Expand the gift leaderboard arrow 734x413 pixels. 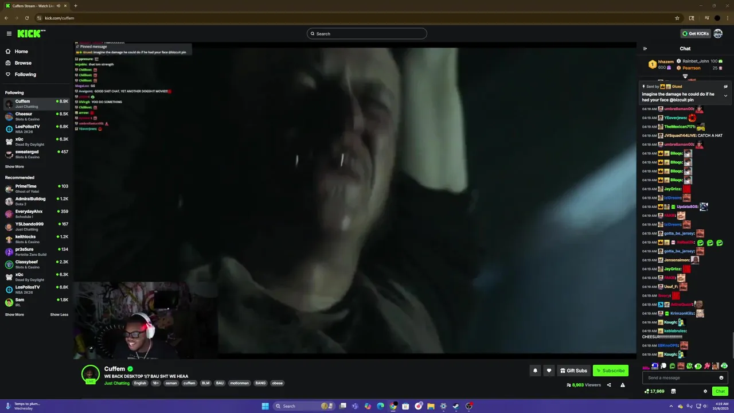pyautogui.click(x=685, y=76)
